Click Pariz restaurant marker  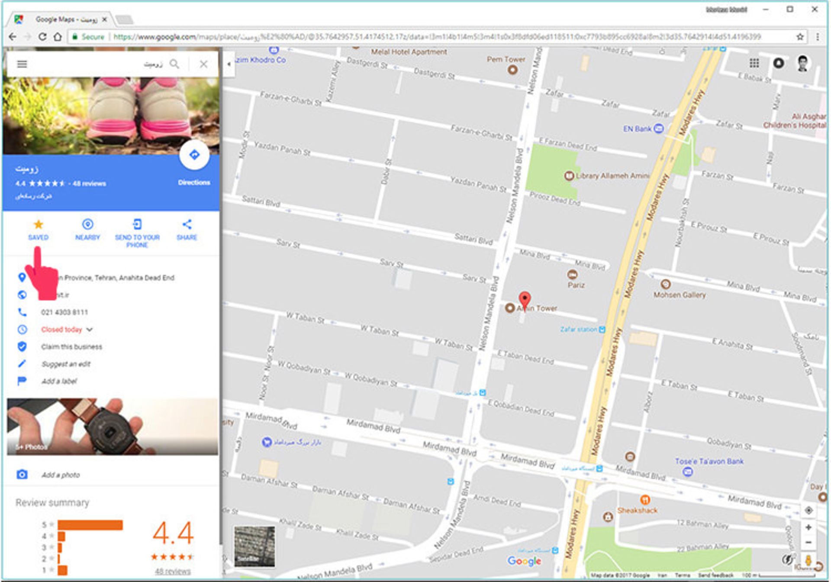pos(572,275)
